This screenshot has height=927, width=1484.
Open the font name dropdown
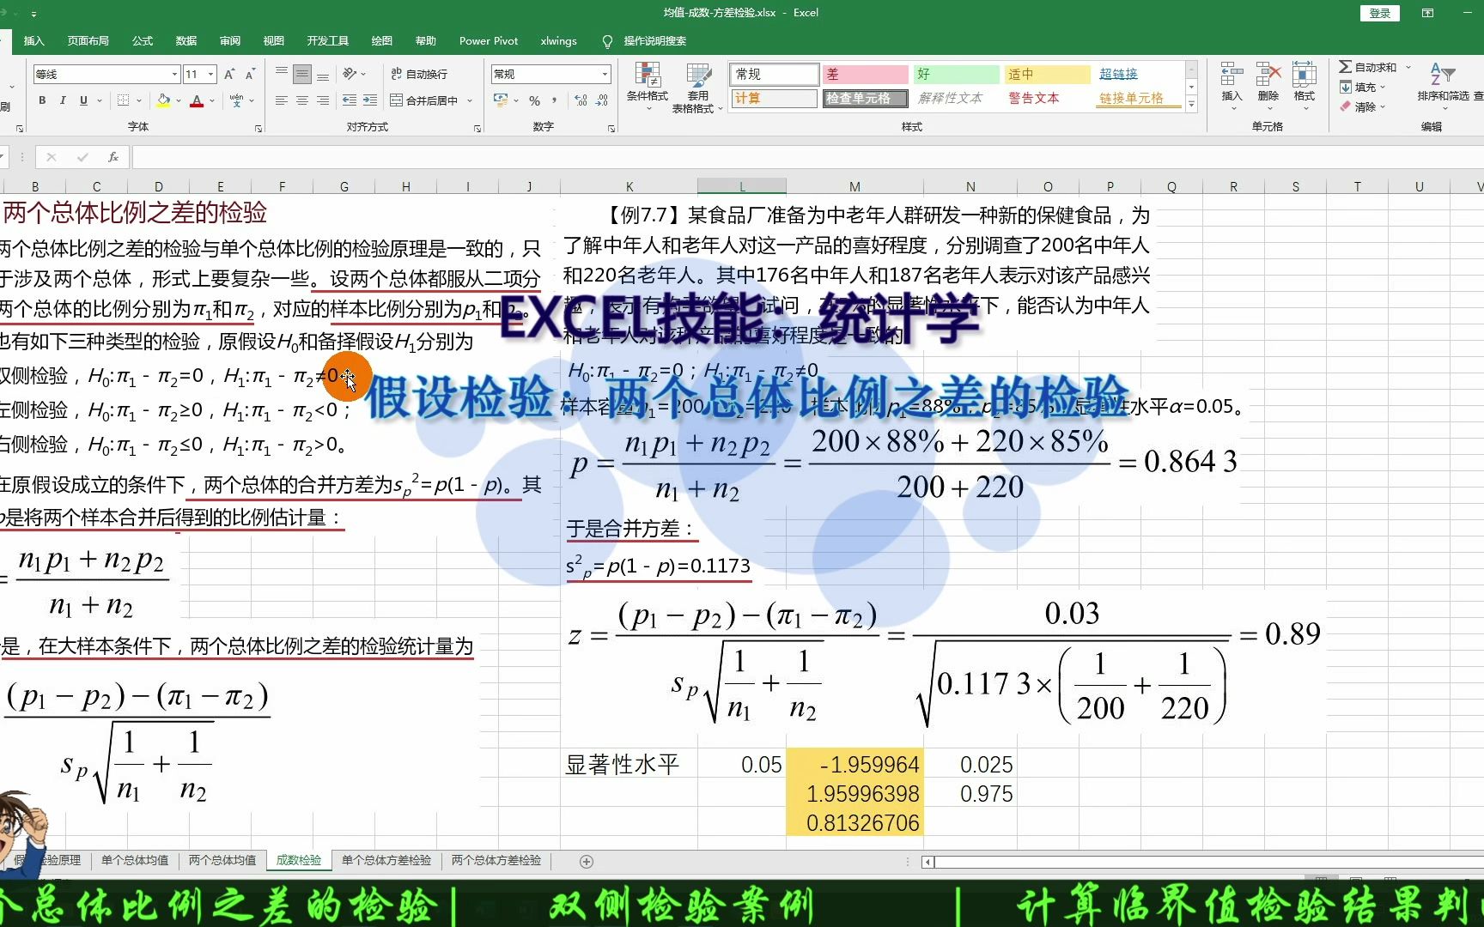click(174, 74)
